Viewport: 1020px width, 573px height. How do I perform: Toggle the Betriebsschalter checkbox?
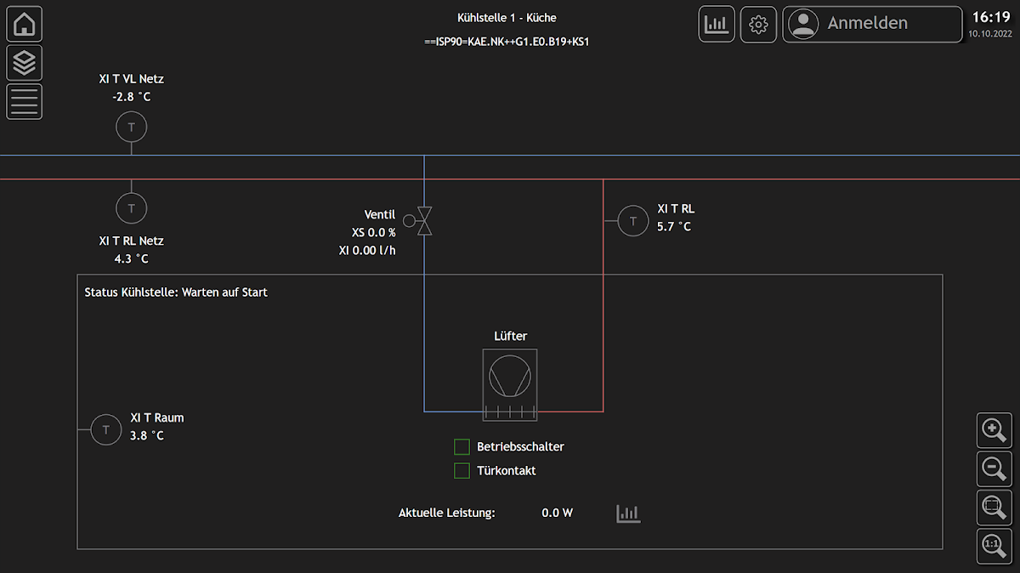[x=462, y=446]
